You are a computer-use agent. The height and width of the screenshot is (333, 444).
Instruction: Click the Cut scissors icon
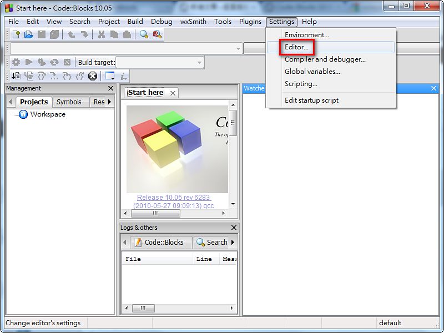[x=101, y=34]
